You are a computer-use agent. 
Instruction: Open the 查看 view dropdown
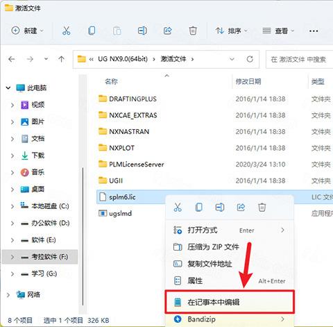tap(278, 31)
